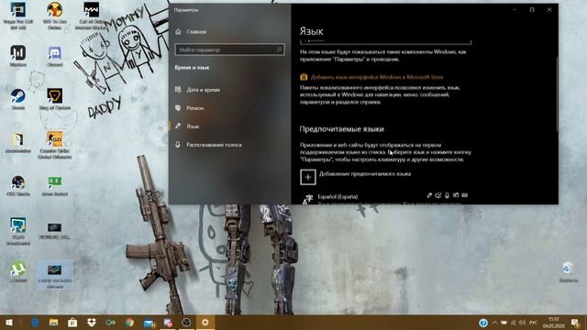
Task: Launch the Ring of Elysium shortcut
Action: click(55, 99)
